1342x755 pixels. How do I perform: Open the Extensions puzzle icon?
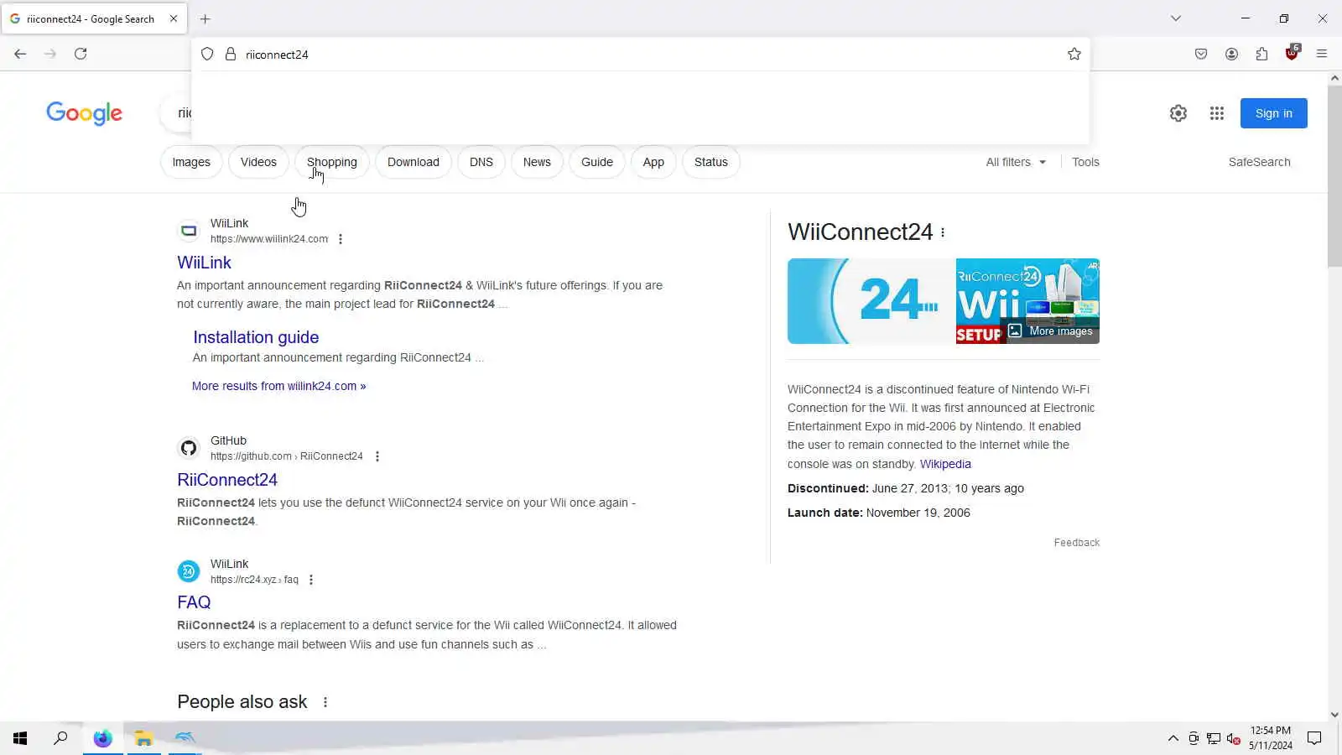tap(1261, 54)
